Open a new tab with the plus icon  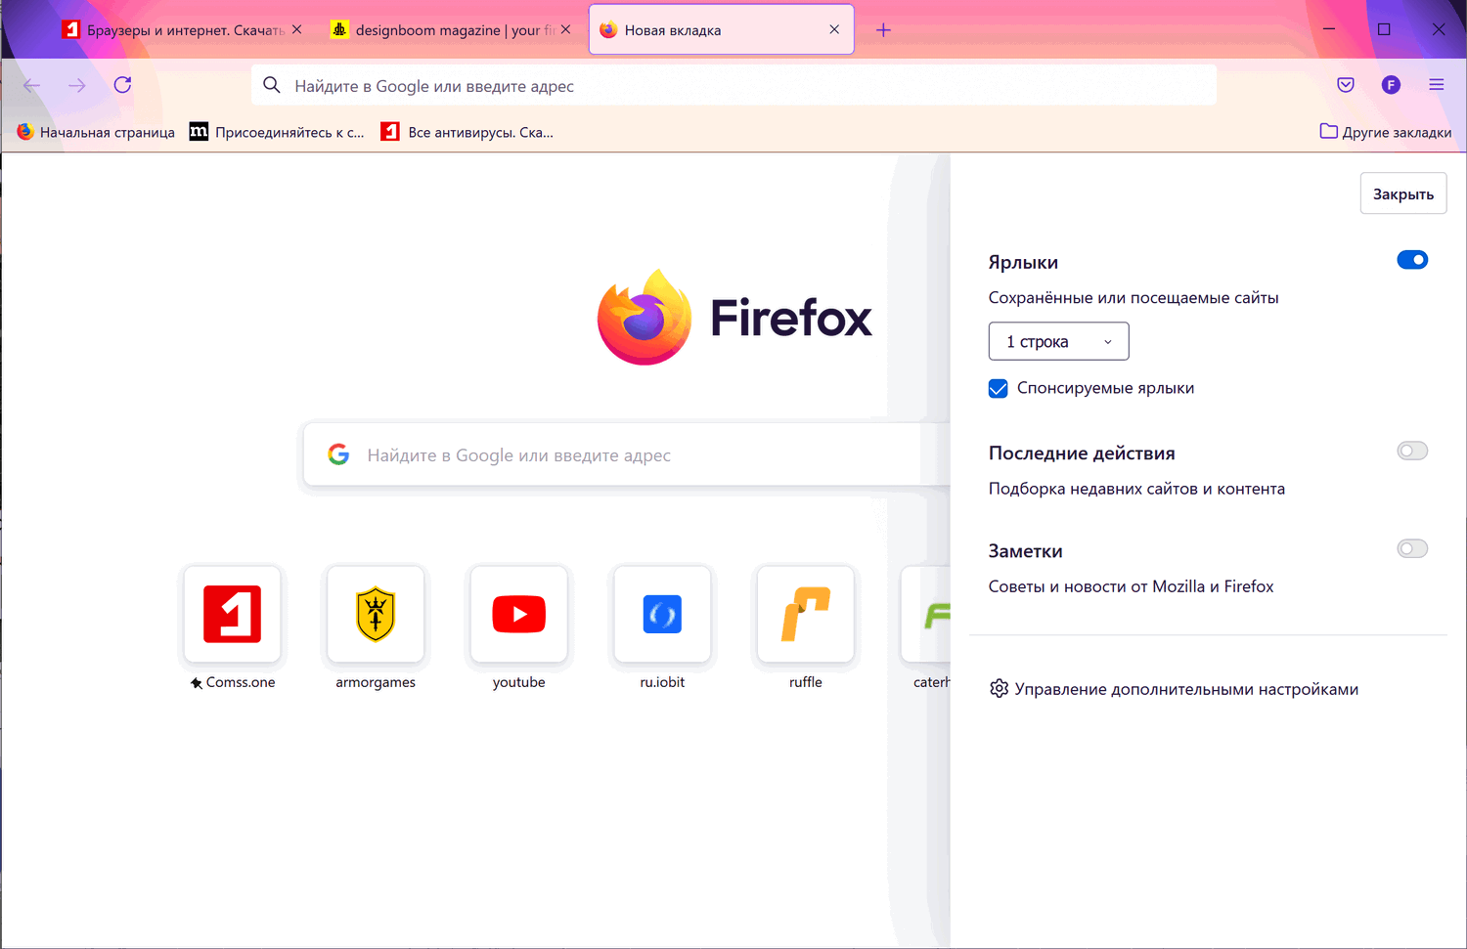883,30
